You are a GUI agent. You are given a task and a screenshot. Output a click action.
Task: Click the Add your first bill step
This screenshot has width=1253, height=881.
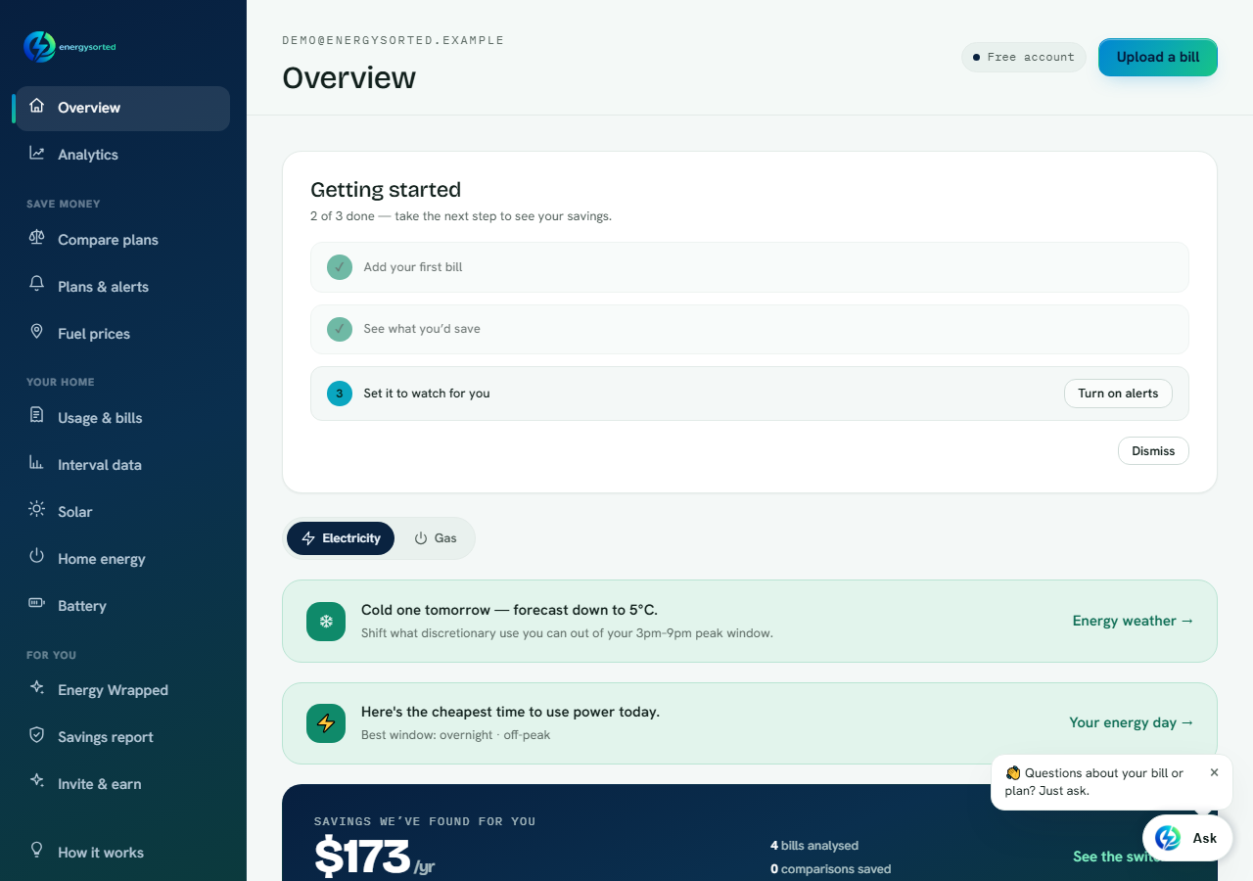750,267
